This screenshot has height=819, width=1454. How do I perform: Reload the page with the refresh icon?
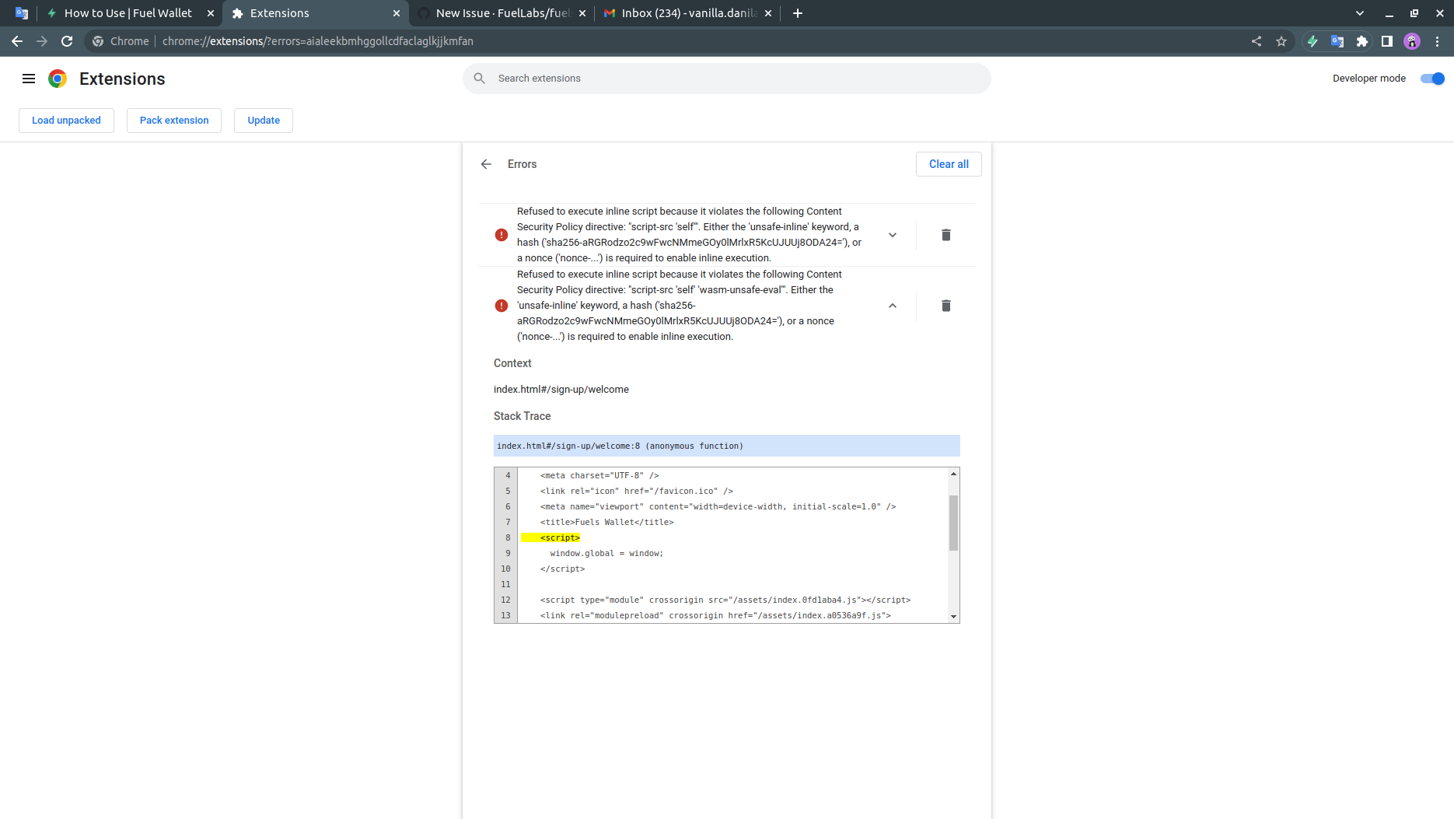coord(67,41)
